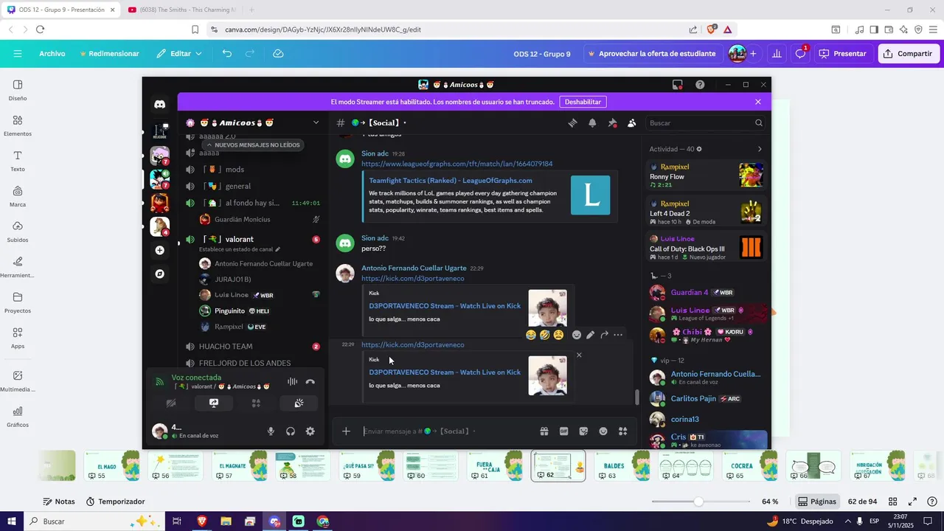Open Discord inbox icon in title bar

pos(677,85)
